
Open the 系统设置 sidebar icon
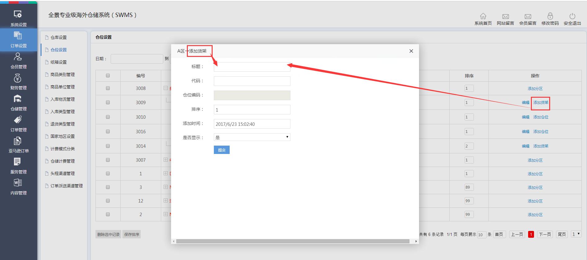click(x=18, y=15)
